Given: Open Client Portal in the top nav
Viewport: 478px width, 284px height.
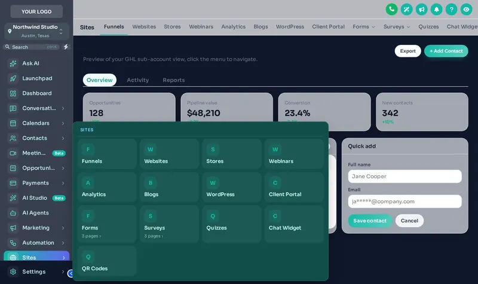Looking at the screenshot, I should [x=328, y=27].
